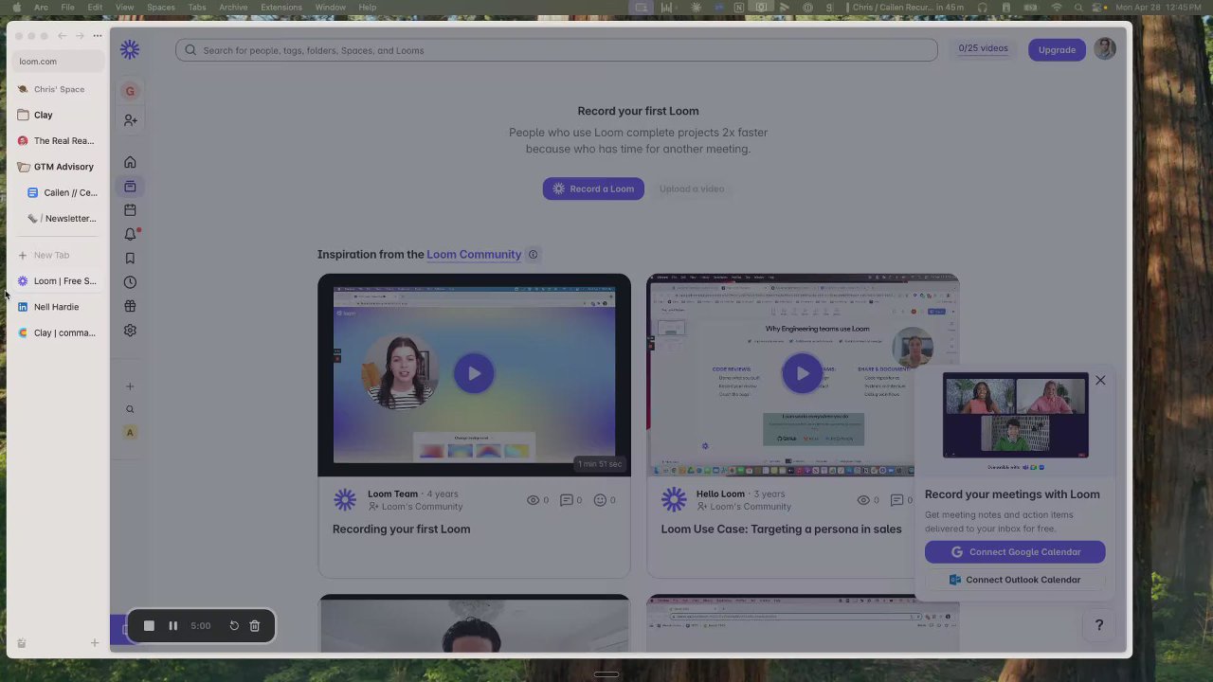Open Loom Home from sidebar
The width and height of the screenshot is (1213, 682).
pyautogui.click(x=130, y=162)
